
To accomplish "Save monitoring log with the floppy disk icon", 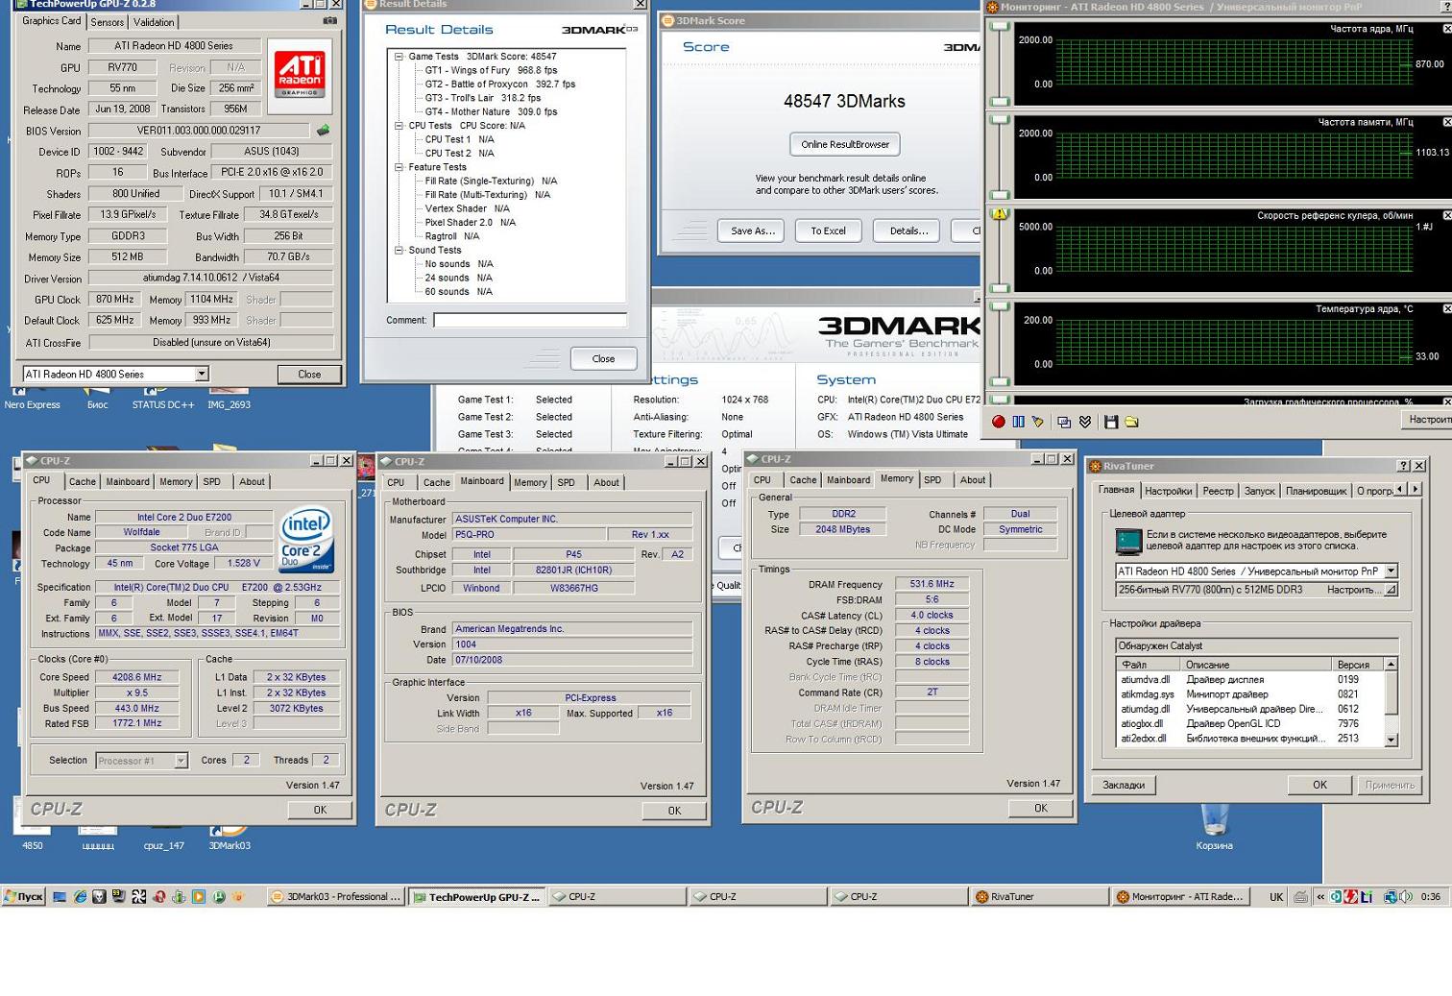I will pos(1111,422).
